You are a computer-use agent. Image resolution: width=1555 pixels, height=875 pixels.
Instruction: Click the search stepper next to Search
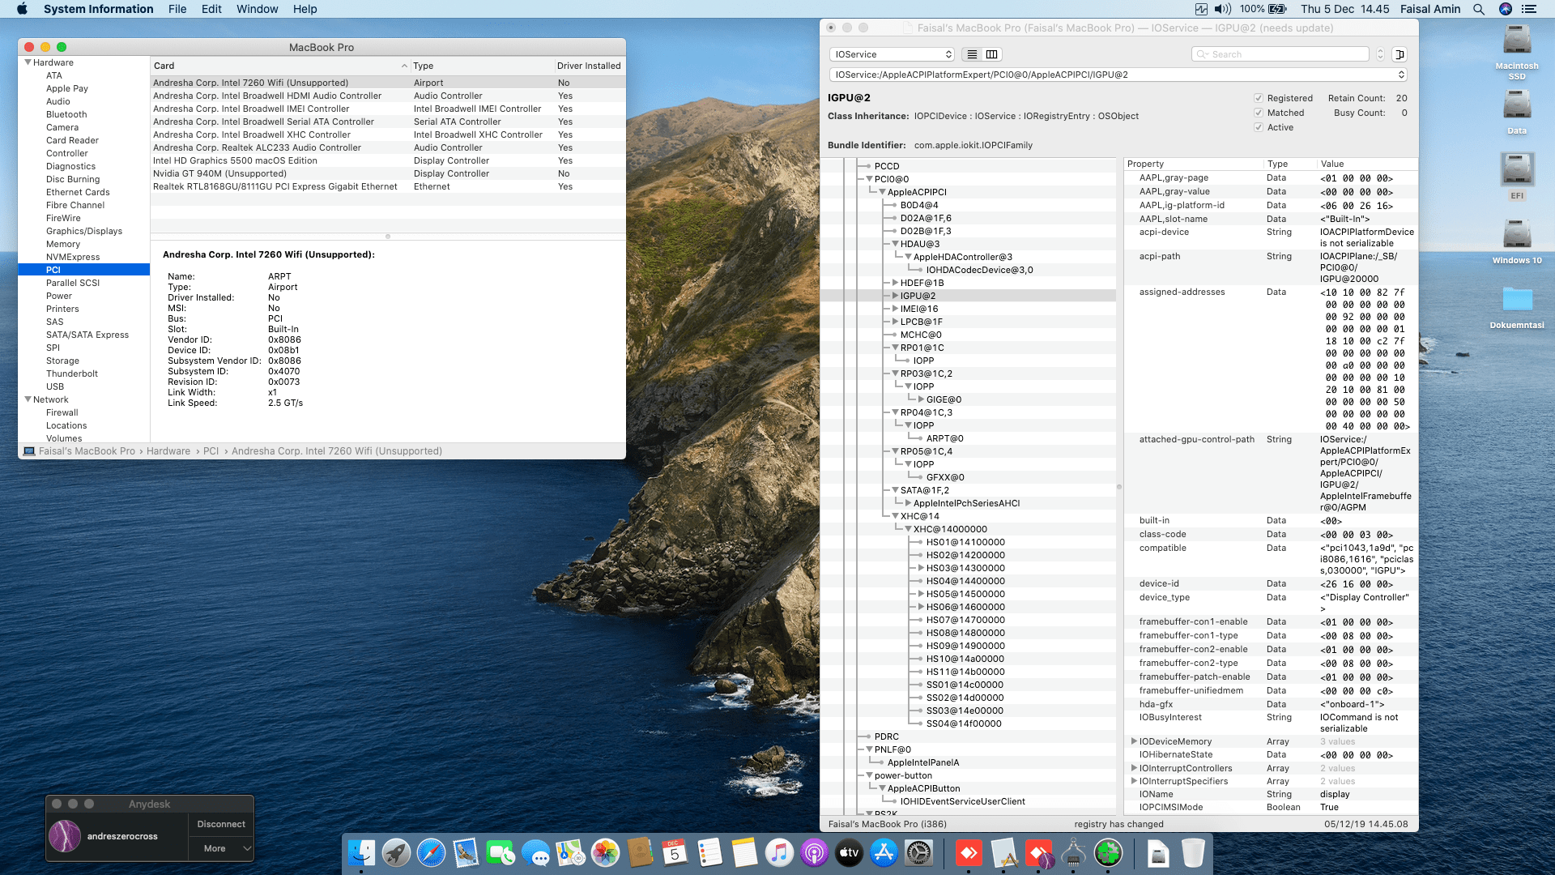1380,54
